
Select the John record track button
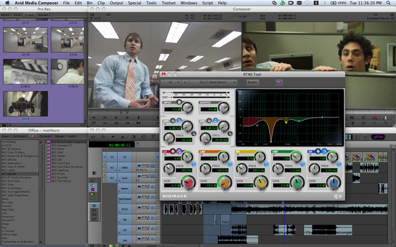[x=125, y=167]
